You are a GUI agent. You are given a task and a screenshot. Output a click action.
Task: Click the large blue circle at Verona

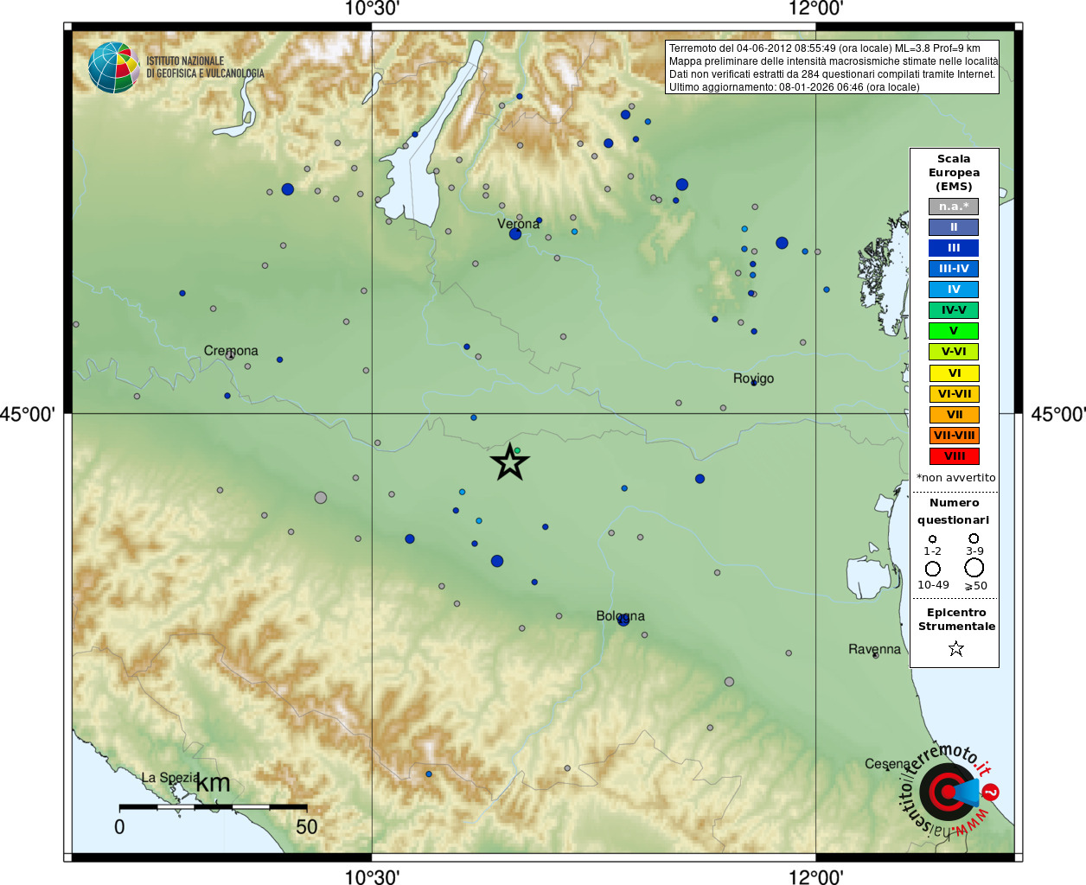point(515,233)
